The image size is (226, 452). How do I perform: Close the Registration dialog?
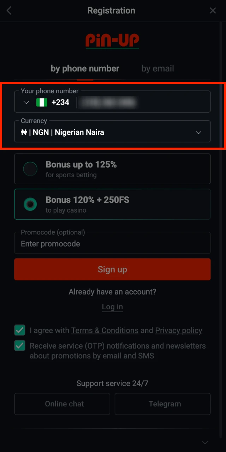tap(213, 11)
